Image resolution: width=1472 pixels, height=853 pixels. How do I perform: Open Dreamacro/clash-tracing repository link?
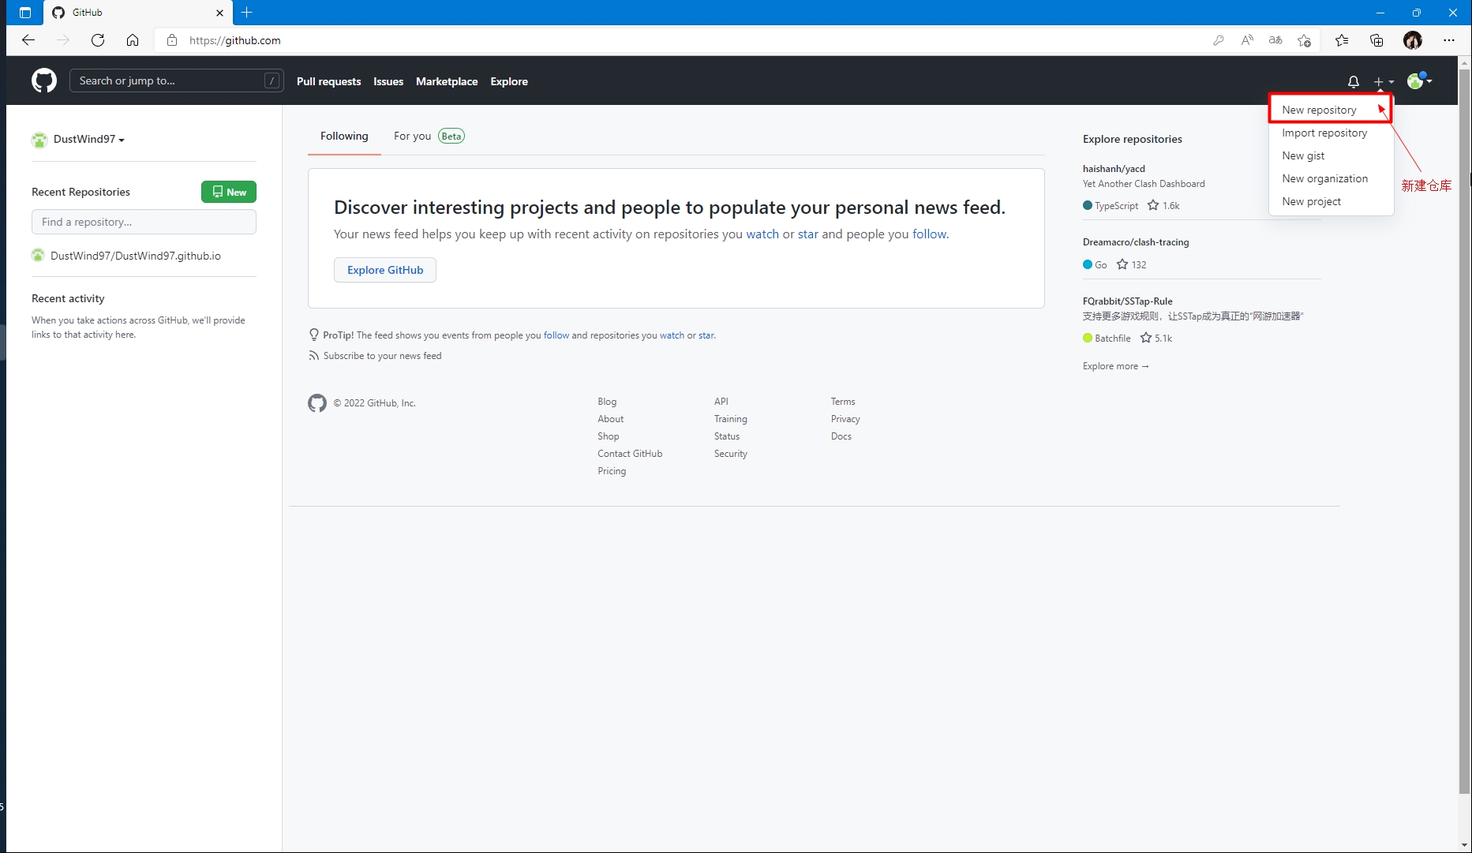(1136, 242)
